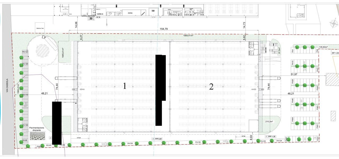Select the large number 1 hall label
This screenshot has width=339, height=159.
[124, 86]
